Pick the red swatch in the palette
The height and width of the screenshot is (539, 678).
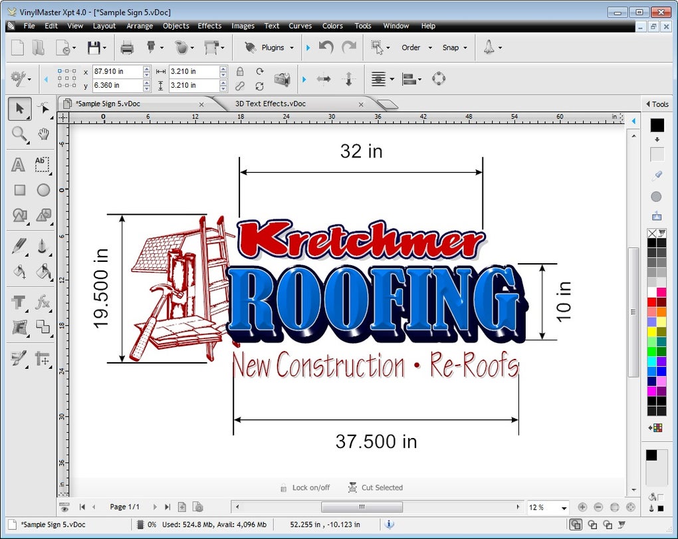[651, 302]
